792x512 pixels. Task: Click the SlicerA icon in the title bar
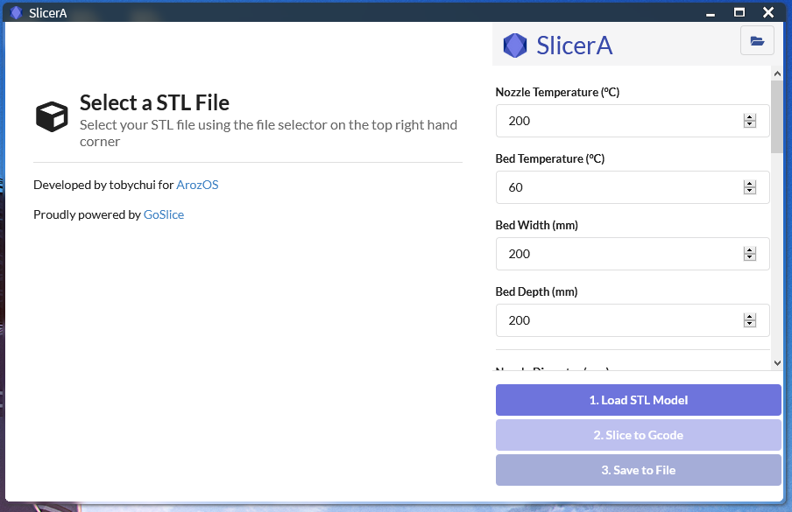click(x=16, y=12)
